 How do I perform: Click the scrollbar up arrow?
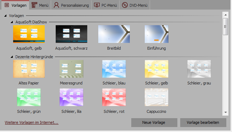pyautogui.click(x=226, y=15)
